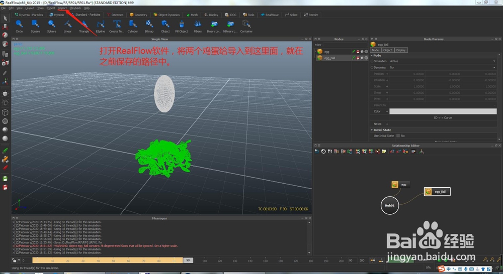The height and width of the screenshot is (274, 503).
Task: Select the Cylinder emitter tool
Action: coord(133,26)
